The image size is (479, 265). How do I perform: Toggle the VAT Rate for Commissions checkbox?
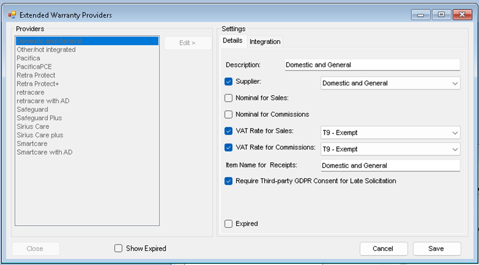pos(228,148)
